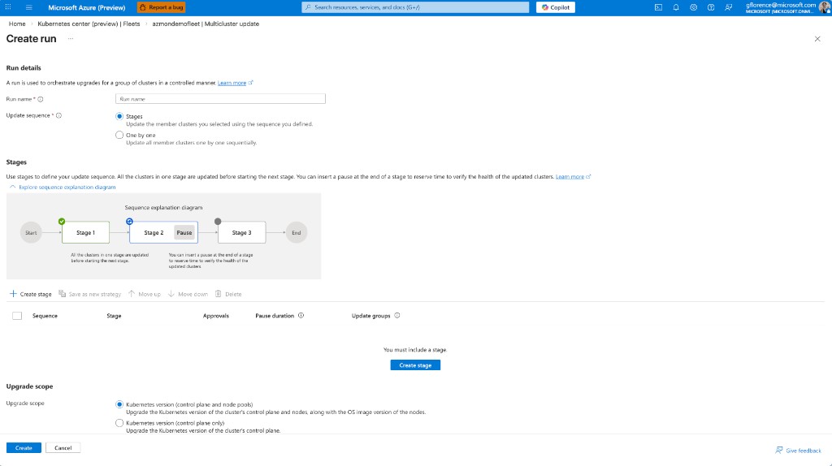Open Copilot

556,7
